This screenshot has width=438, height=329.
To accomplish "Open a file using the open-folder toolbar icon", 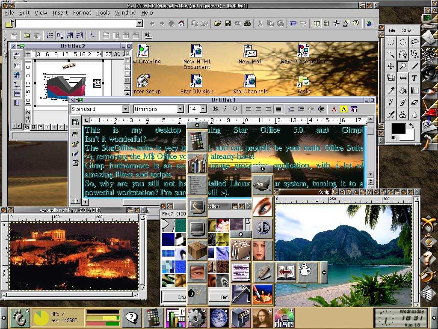I will [x=218, y=24].
